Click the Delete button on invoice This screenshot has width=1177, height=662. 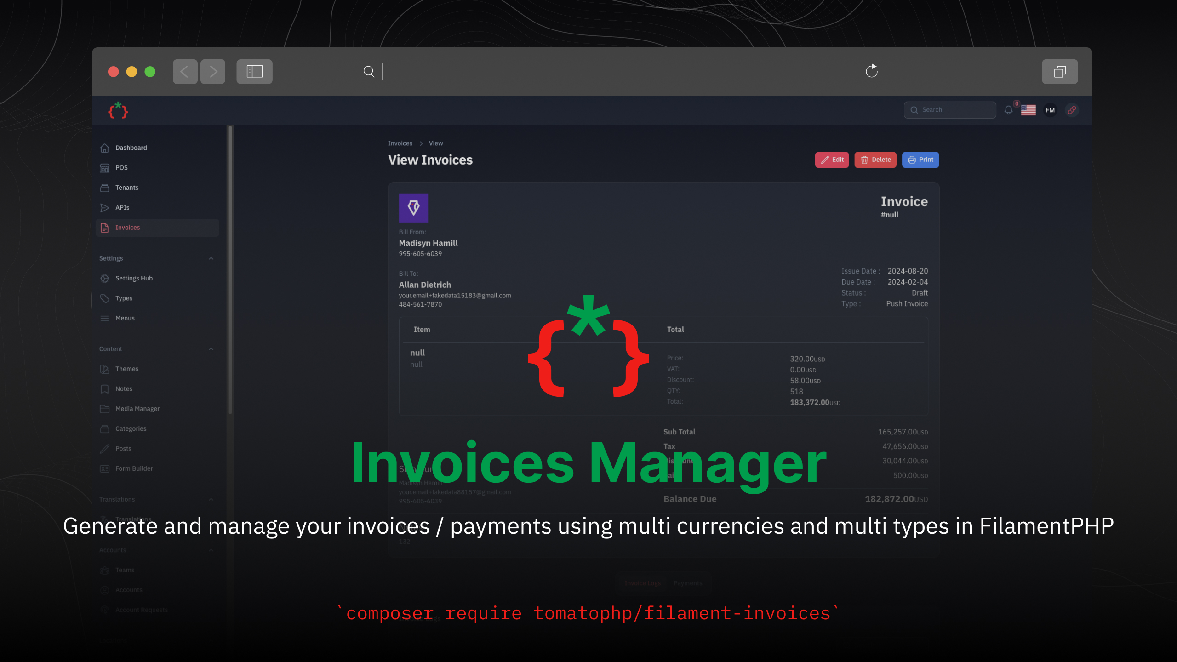pyautogui.click(x=875, y=159)
